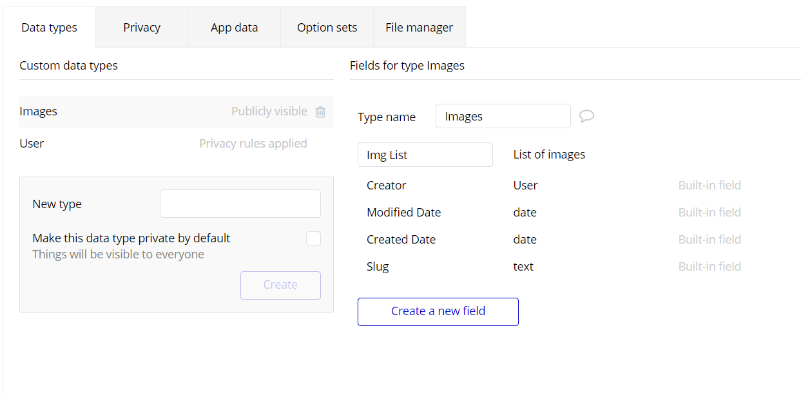The height and width of the screenshot is (395, 801).
Task: Edit the Img List field name box
Action: [425, 155]
